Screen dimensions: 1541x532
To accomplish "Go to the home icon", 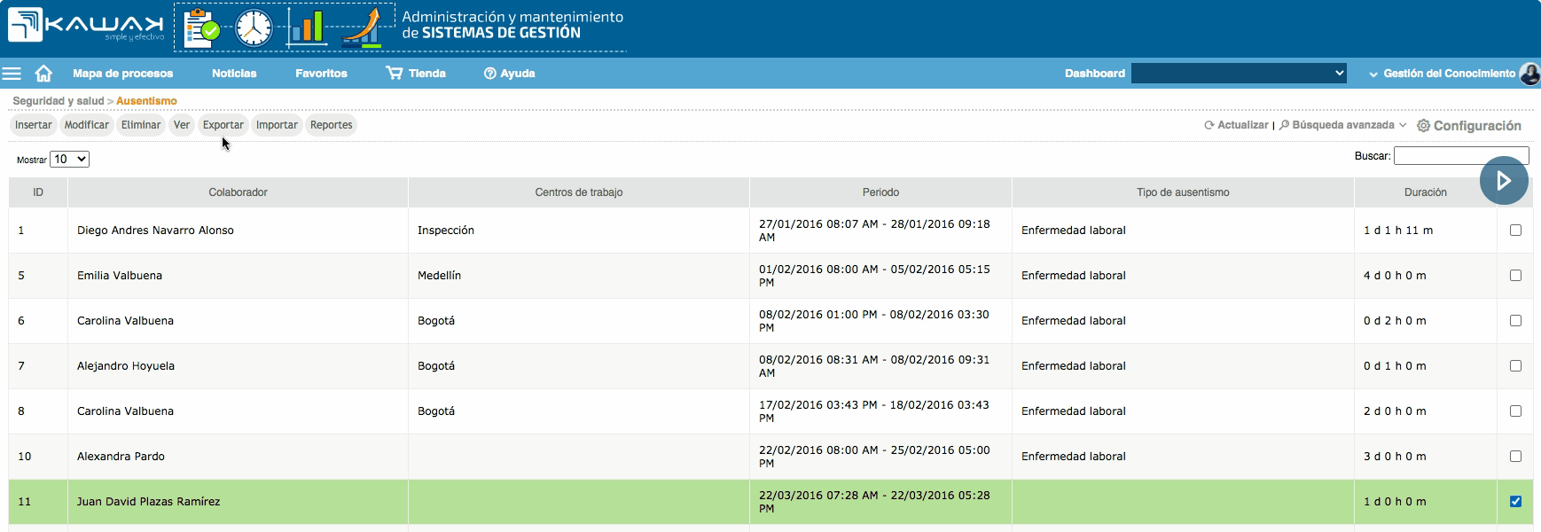I will (43, 74).
